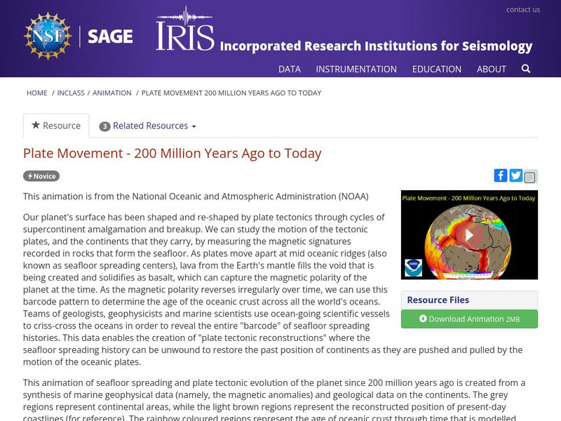Image resolution: width=561 pixels, height=421 pixels.
Task: Open the print/email share icon
Action: 531,175
